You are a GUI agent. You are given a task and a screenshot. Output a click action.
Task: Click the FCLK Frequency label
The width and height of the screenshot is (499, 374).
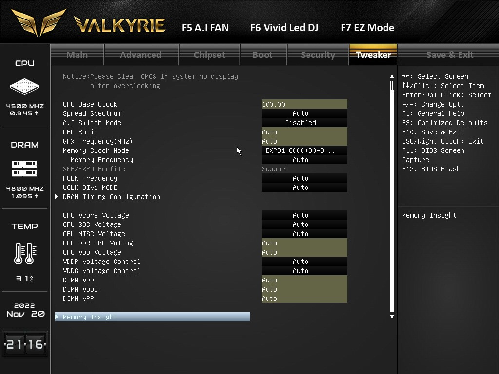pyautogui.click(x=90, y=178)
